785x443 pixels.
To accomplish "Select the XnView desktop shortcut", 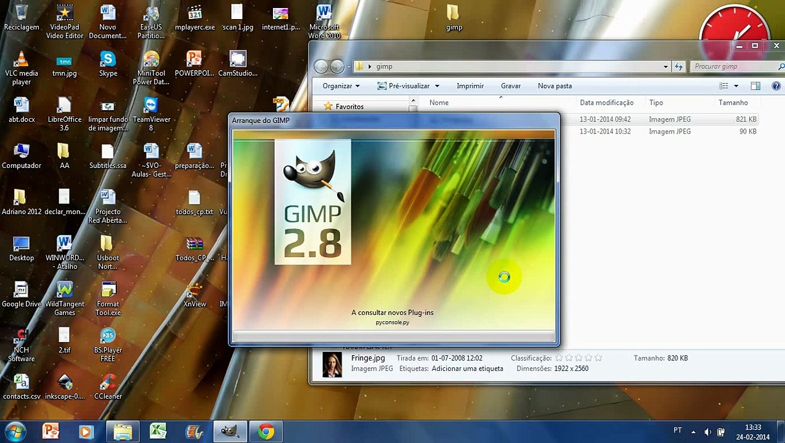I will [x=195, y=295].
